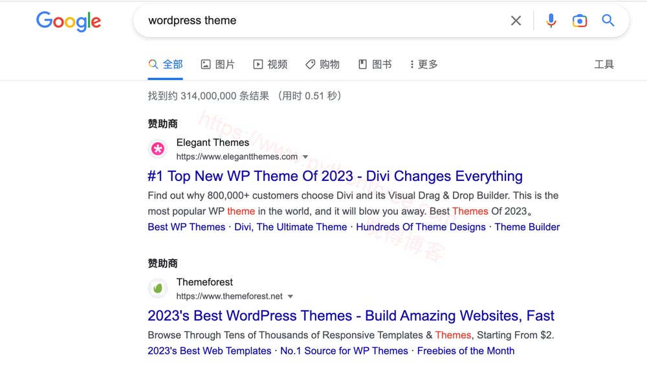Open 'Freebies of the Month' sitelink
The height and width of the screenshot is (373, 647).
[466, 351]
